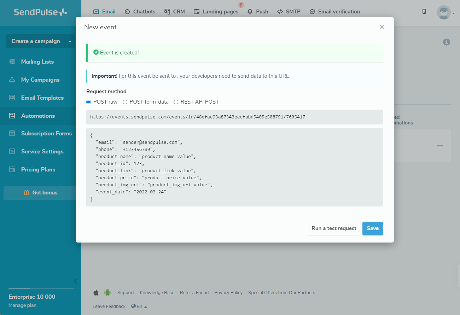This screenshot has width=460, height=315.
Task: Open the Email verification tab
Action: click(335, 12)
